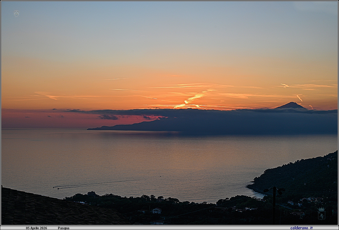This screenshot has width=339, height=230.
Task: Click the bottom status bar strip
Action: pyautogui.click(x=169, y=228)
